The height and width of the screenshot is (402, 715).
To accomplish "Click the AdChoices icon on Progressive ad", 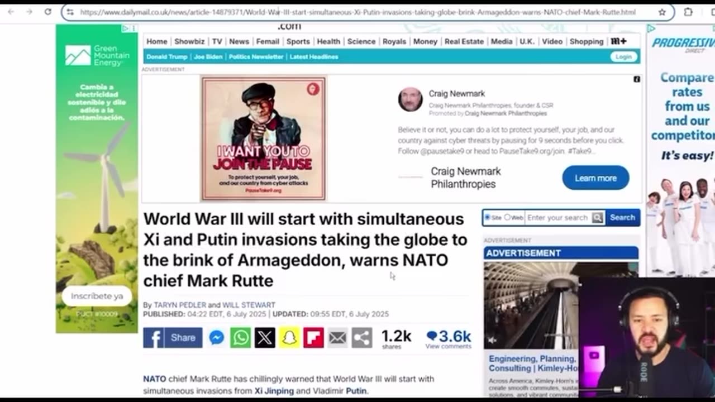I will (651, 28).
